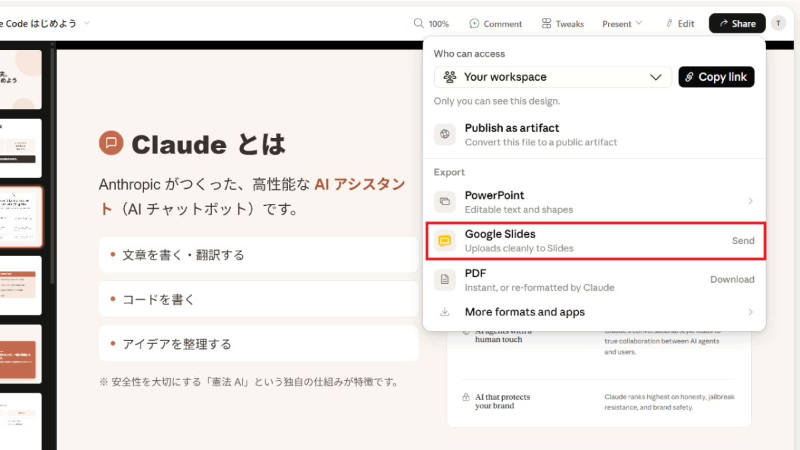Click the black Share button

tap(737, 23)
